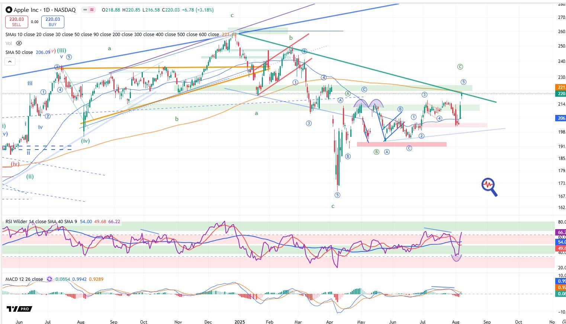
Task: Click the blue 206 price label on price axis
Action: point(560,118)
